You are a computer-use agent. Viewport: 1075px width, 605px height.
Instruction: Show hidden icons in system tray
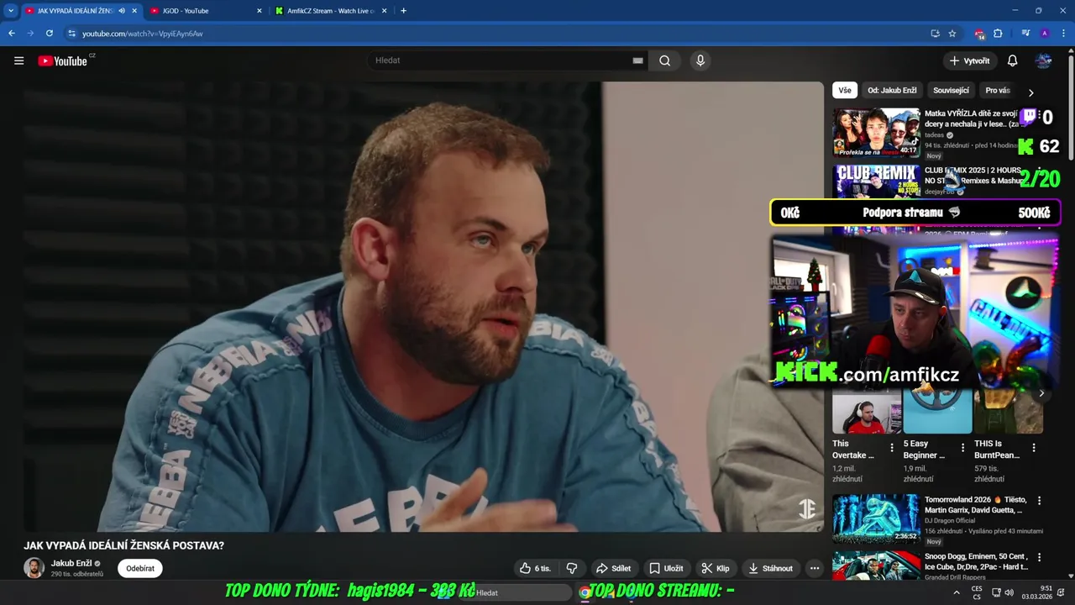[956, 592]
